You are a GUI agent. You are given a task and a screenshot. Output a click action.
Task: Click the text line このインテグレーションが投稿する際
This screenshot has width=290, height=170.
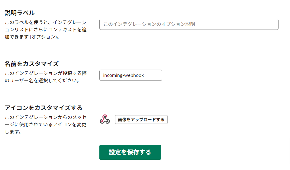45,73
